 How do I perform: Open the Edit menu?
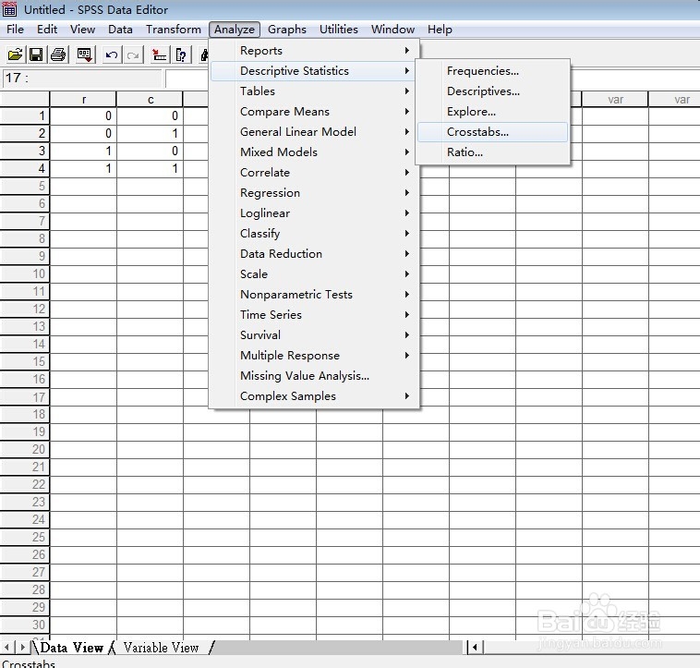pyautogui.click(x=47, y=30)
